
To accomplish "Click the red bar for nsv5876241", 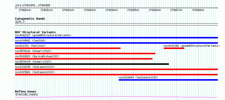I will click(x=85, y=54).
